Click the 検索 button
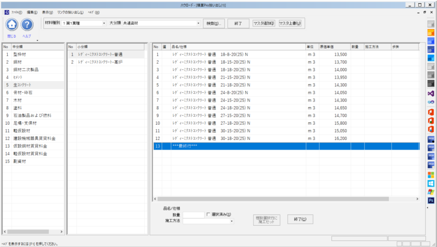Screen dimensions: 437x247 click(213, 23)
